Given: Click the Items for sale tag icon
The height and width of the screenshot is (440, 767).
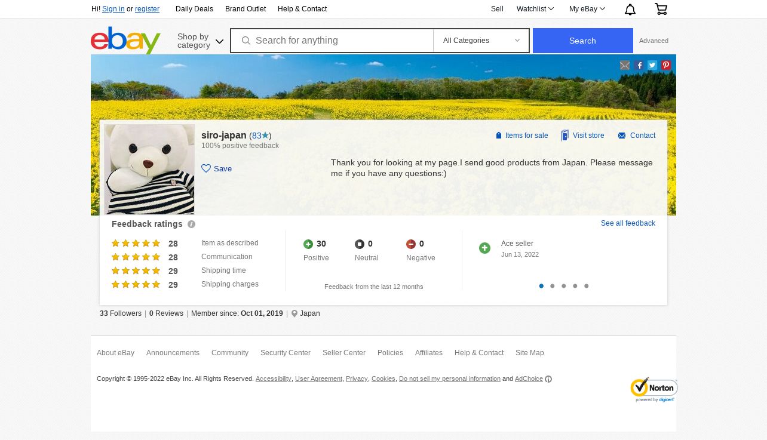Looking at the screenshot, I should (x=499, y=136).
